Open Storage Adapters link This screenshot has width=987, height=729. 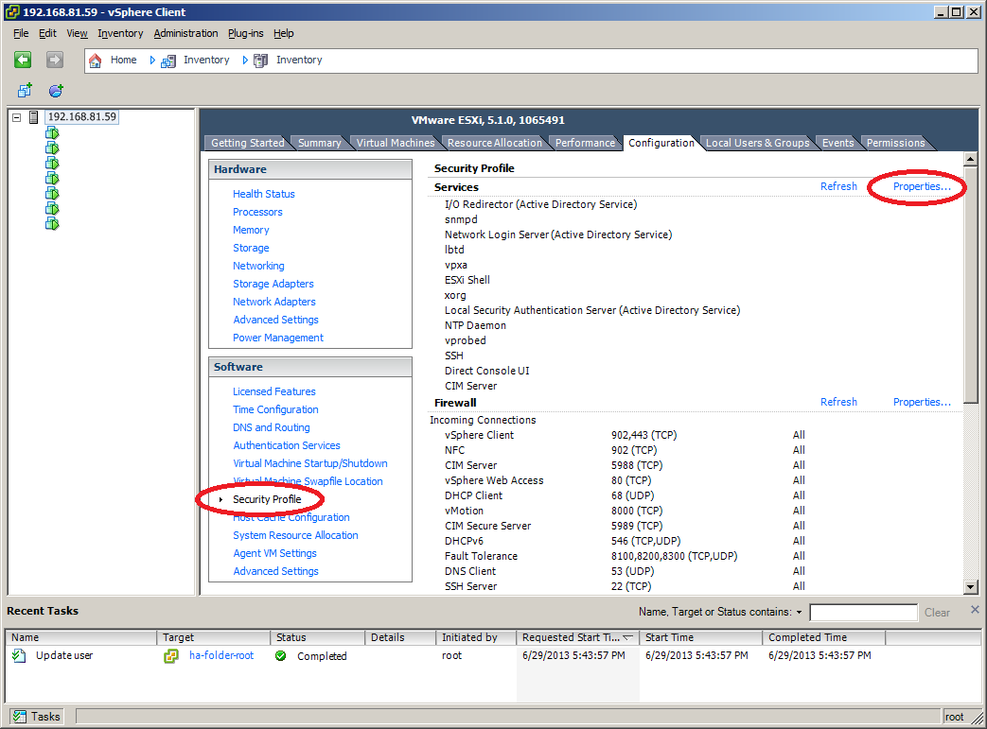273,284
